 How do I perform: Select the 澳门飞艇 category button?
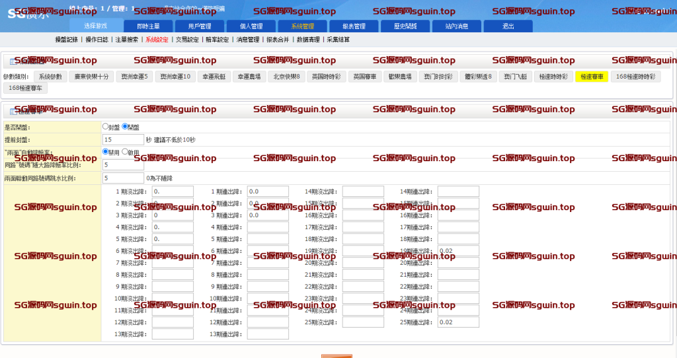click(516, 77)
